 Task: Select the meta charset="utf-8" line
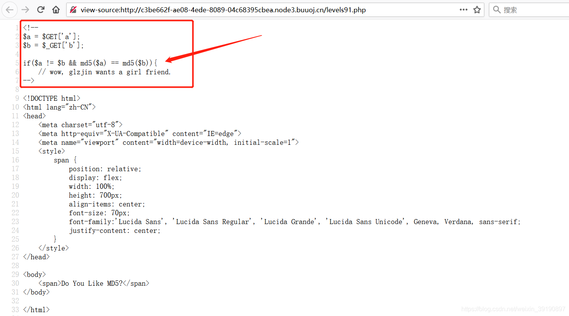[80, 125]
